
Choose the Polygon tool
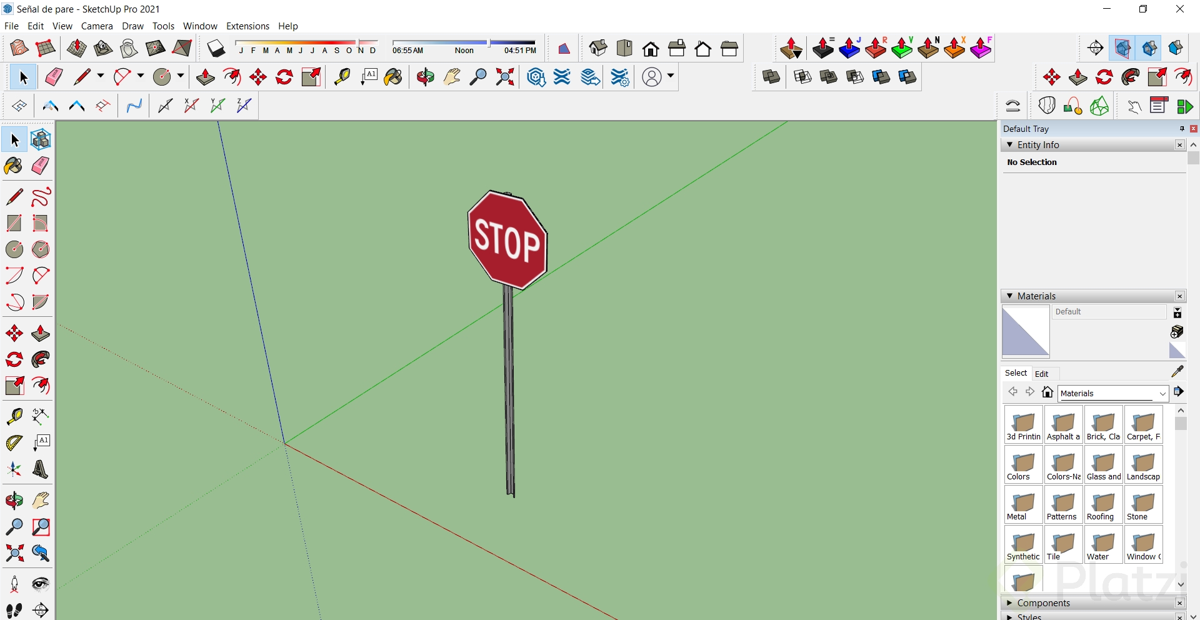click(x=41, y=249)
